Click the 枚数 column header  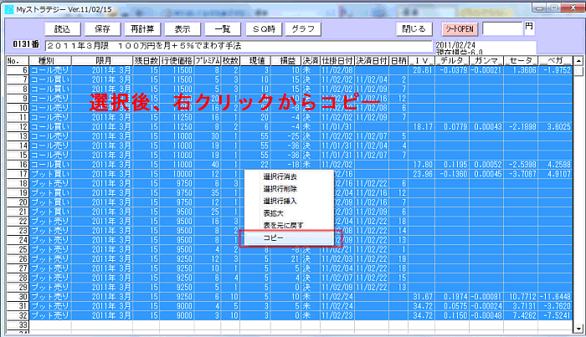(x=230, y=61)
